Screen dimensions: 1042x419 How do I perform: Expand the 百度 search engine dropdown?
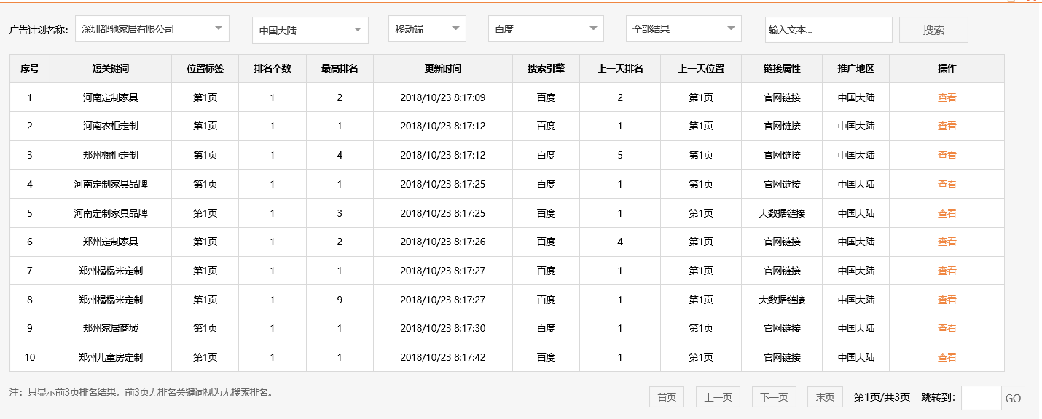pyautogui.click(x=546, y=29)
